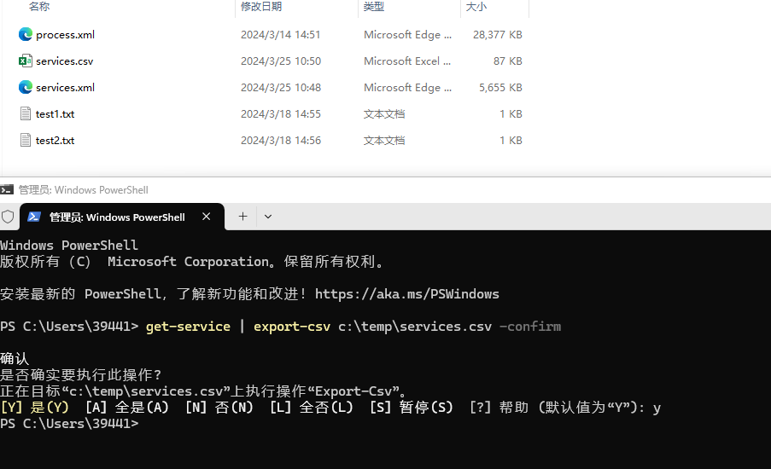Click the 确认 heading in terminal
Screen dimensions: 771x469
[15, 358]
